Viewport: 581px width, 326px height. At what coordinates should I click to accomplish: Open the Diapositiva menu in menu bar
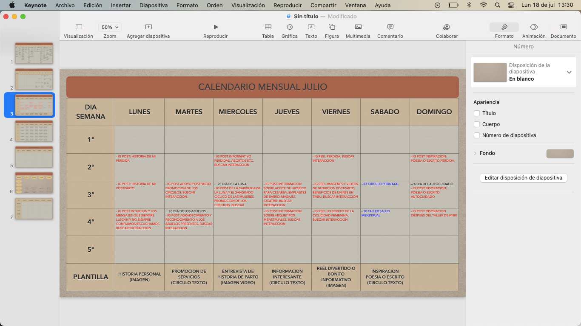coord(154,5)
